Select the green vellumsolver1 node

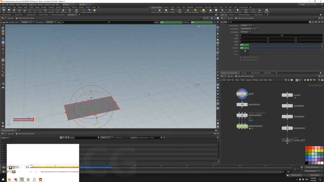click(x=242, y=126)
